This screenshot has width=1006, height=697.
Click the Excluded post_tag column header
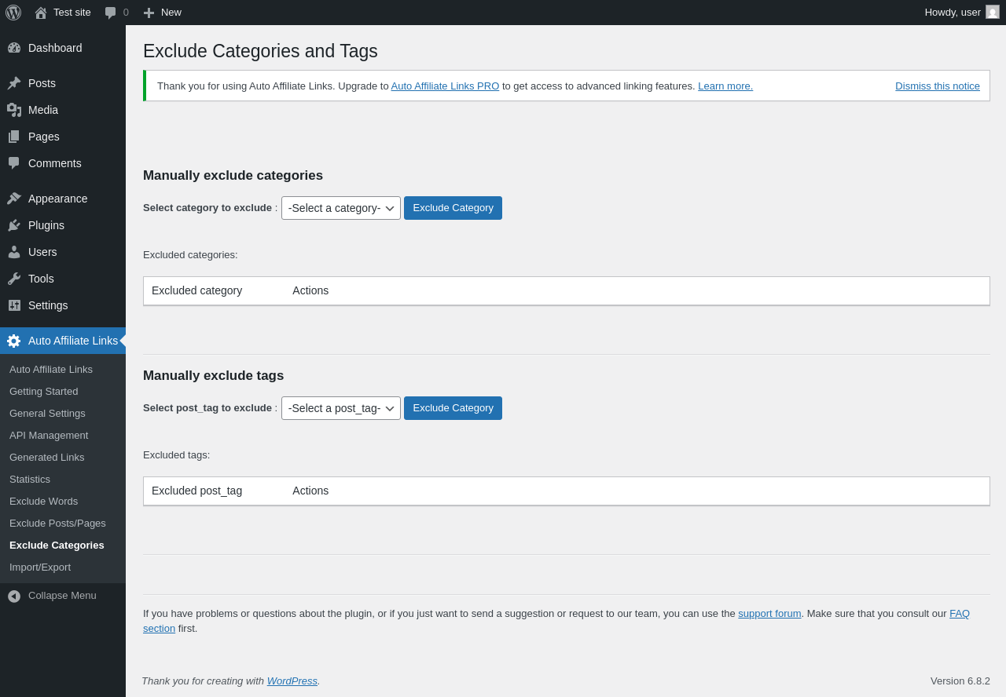click(196, 491)
